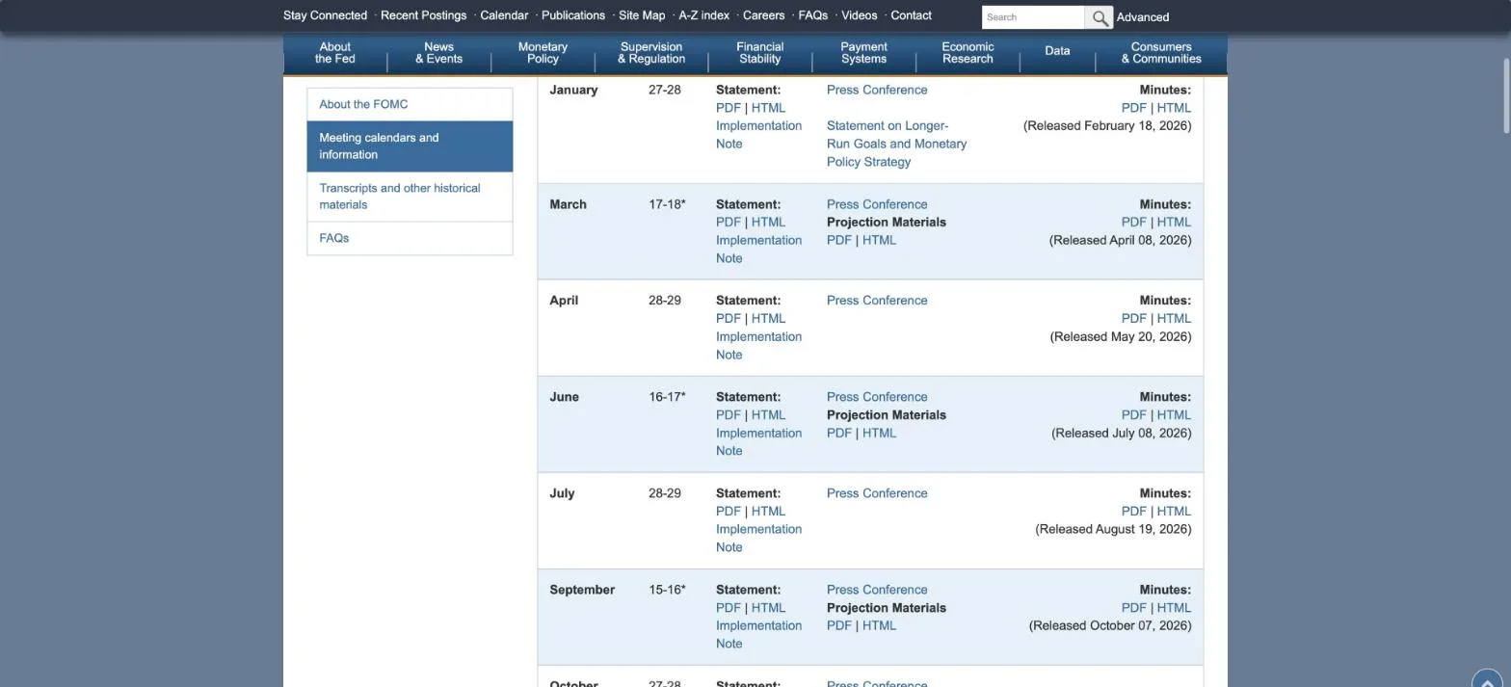Click the page vertical scrollbar thumb
This screenshot has width=1511, height=687.
click(x=1506, y=96)
